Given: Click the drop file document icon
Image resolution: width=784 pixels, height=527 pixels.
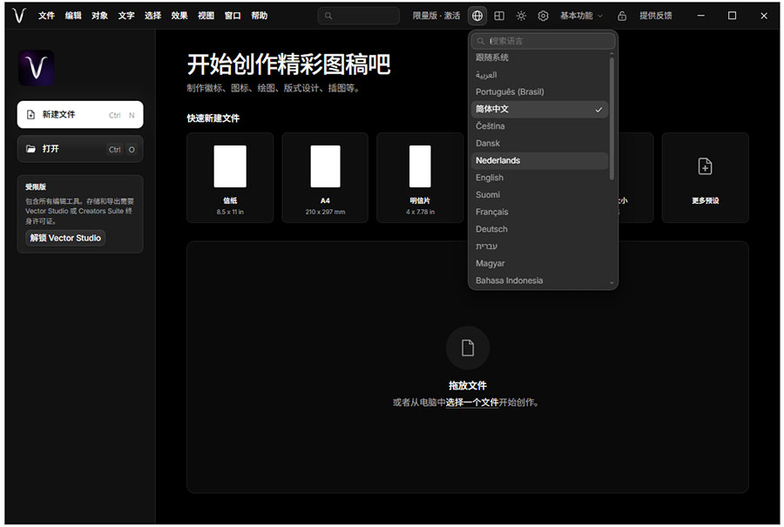Looking at the screenshot, I should point(468,348).
